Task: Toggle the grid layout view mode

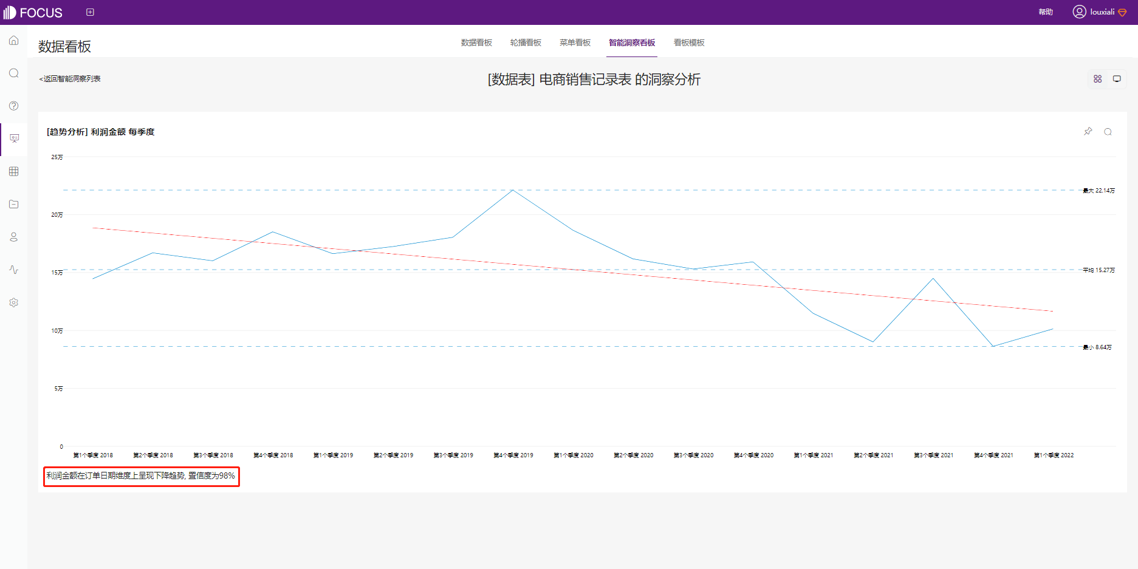Action: (1097, 78)
